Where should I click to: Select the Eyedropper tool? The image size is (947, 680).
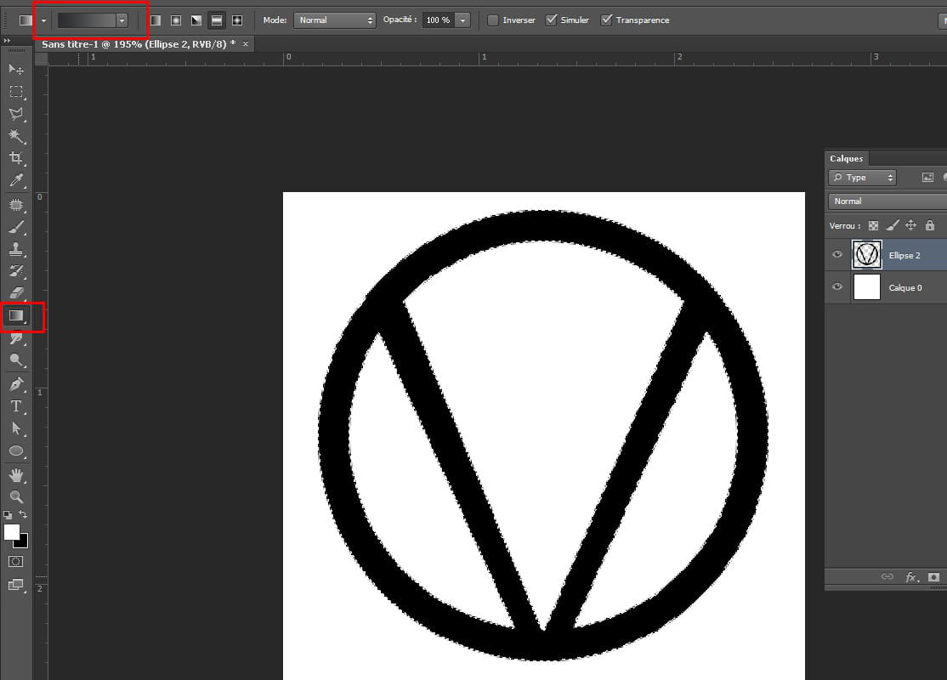pos(16,180)
